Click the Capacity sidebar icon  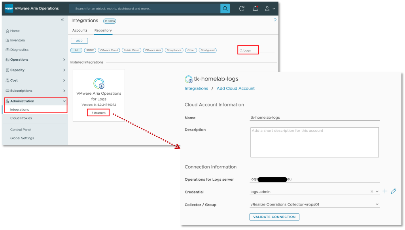(7, 70)
